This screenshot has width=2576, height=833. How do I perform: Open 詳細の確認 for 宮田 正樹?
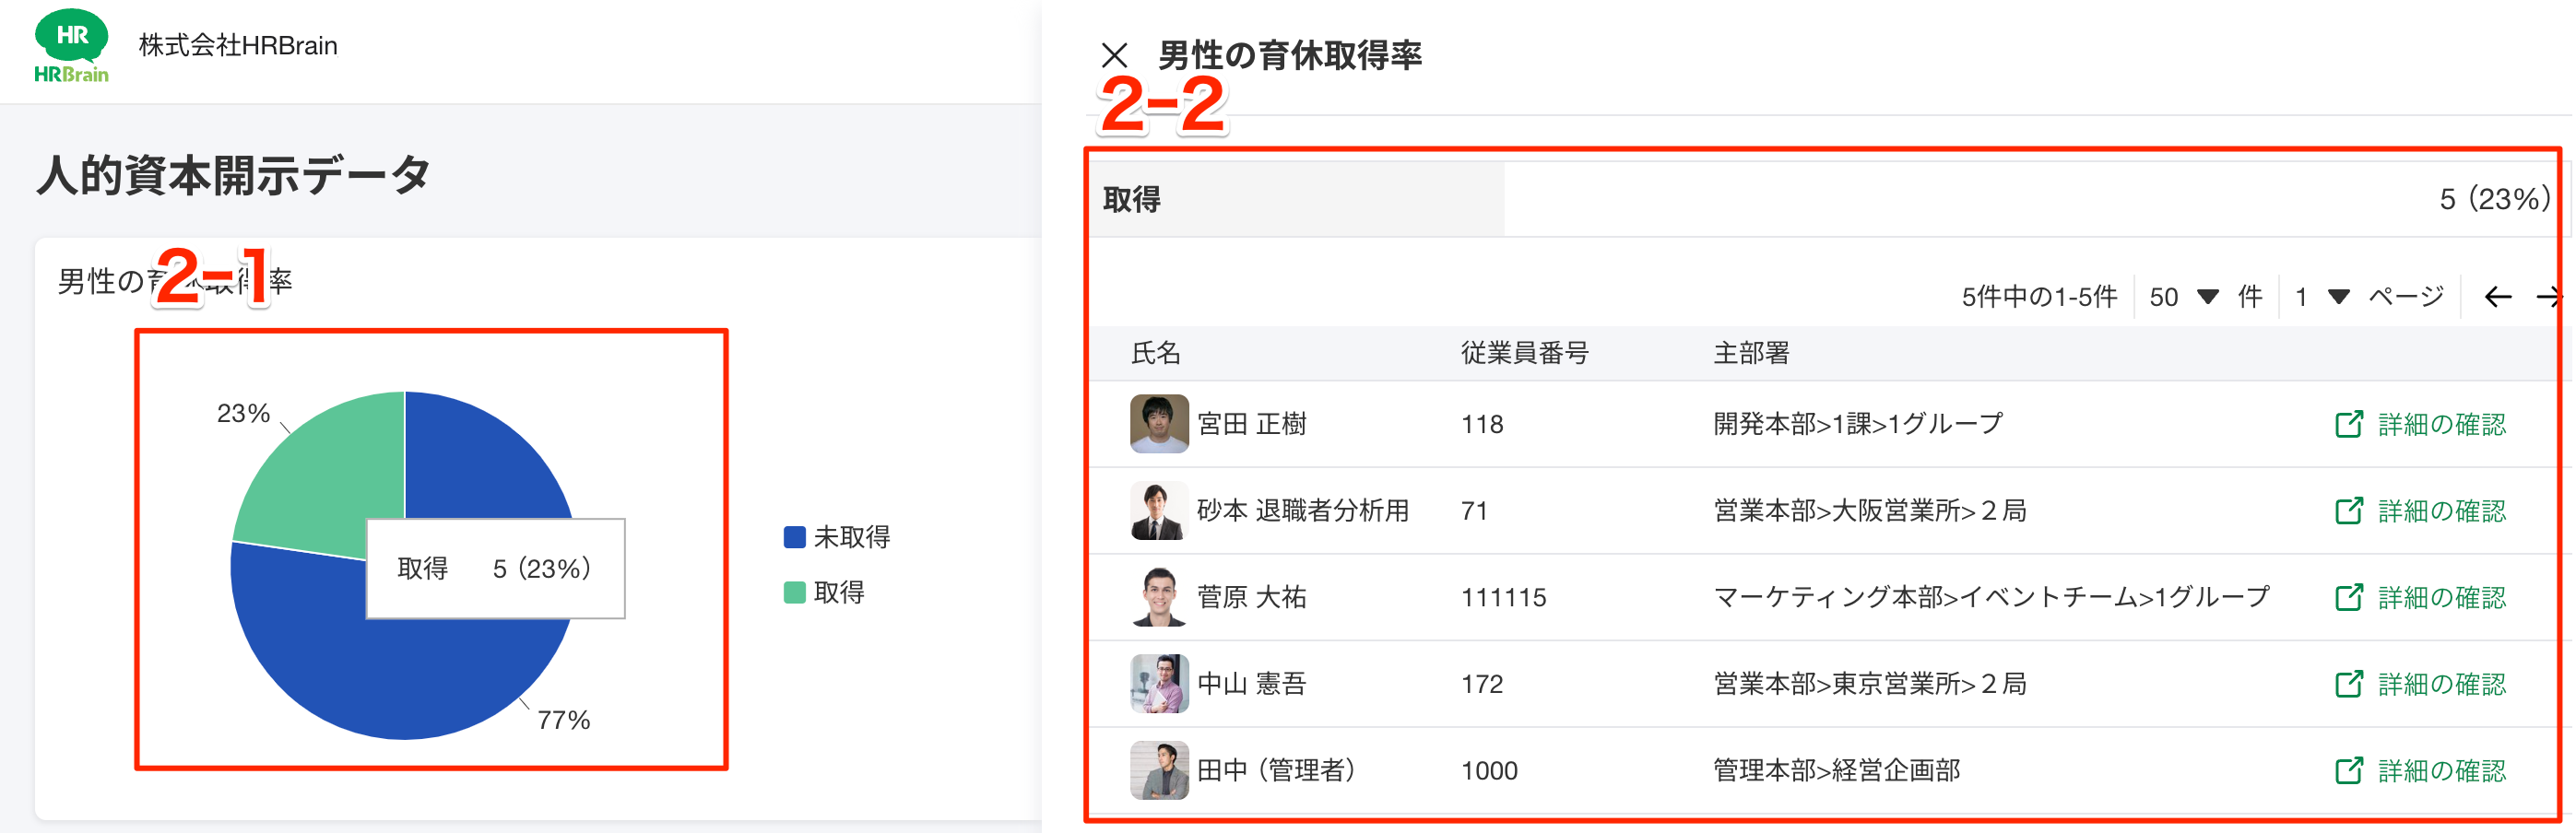[x=2441, y=425]
